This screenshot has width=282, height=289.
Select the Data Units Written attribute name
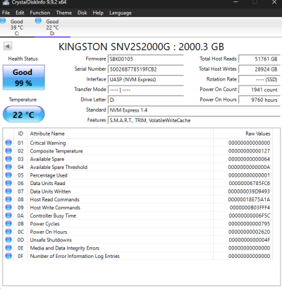(50, 191)
